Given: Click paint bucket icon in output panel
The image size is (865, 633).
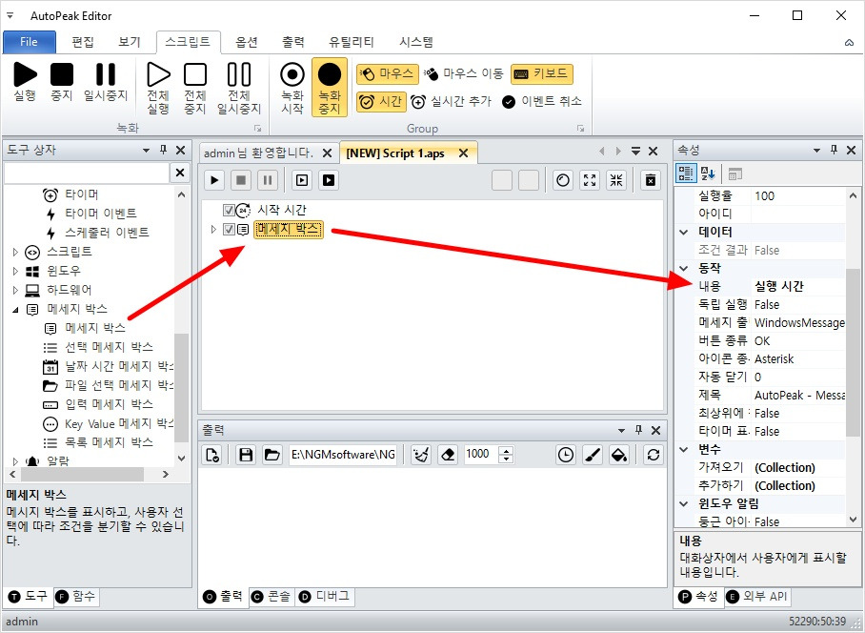Looking at the screenshot, I should [x=619, y=455].
